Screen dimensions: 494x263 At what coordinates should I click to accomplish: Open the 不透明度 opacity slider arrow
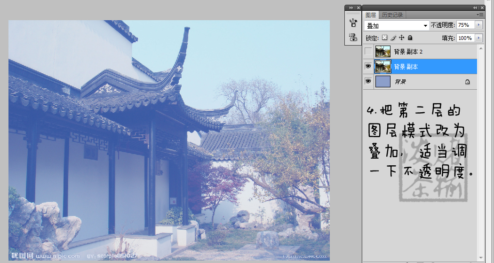tap(479, 25)
